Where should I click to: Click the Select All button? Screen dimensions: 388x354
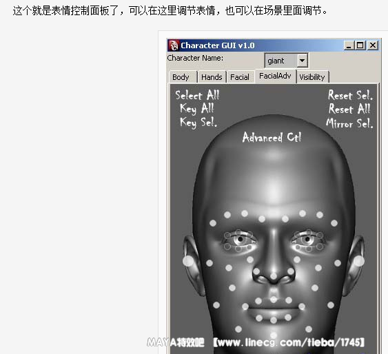click(197, 96)
